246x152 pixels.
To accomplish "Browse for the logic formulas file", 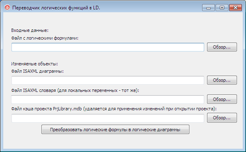I will (222, 47).
